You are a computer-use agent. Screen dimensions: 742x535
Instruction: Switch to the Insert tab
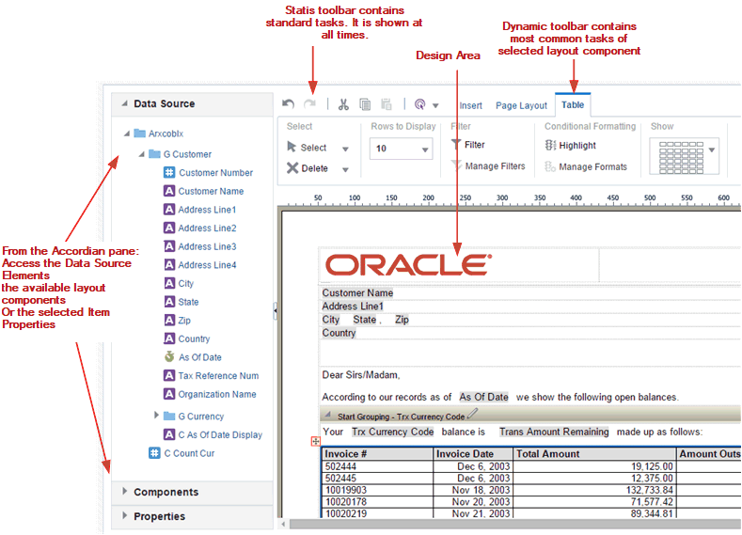click(470, 106)
